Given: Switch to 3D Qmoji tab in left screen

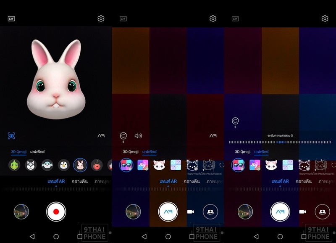Looking at the screenshot, I should 18,152.
